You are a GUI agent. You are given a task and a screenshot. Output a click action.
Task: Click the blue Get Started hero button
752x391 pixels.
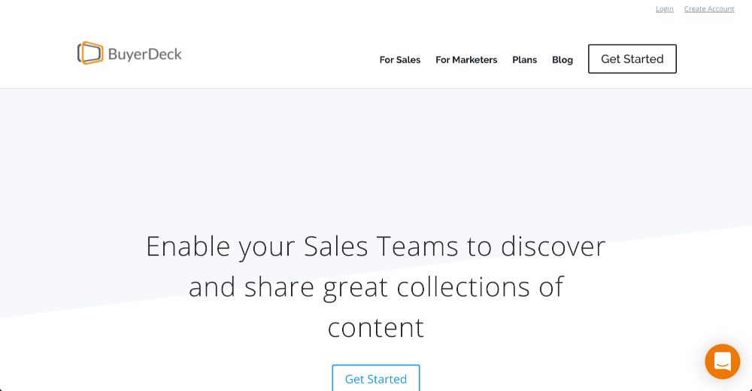(375, 379)
